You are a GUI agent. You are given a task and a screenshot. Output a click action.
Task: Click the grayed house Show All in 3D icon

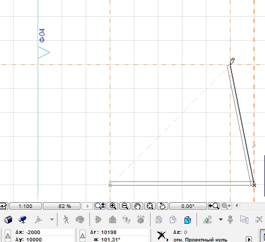coord(112,220)
